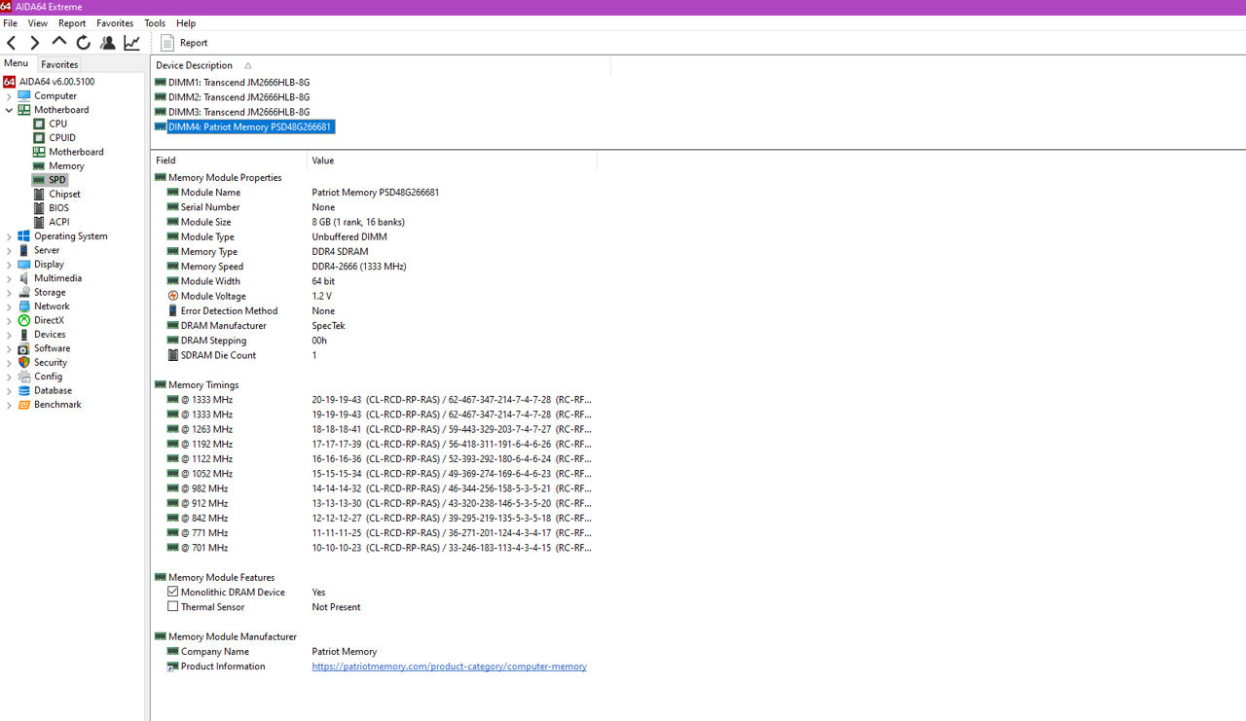This screenshot has width=1246, height=721.
Task: Click the Report toolbar button
Action: (184, 43)
